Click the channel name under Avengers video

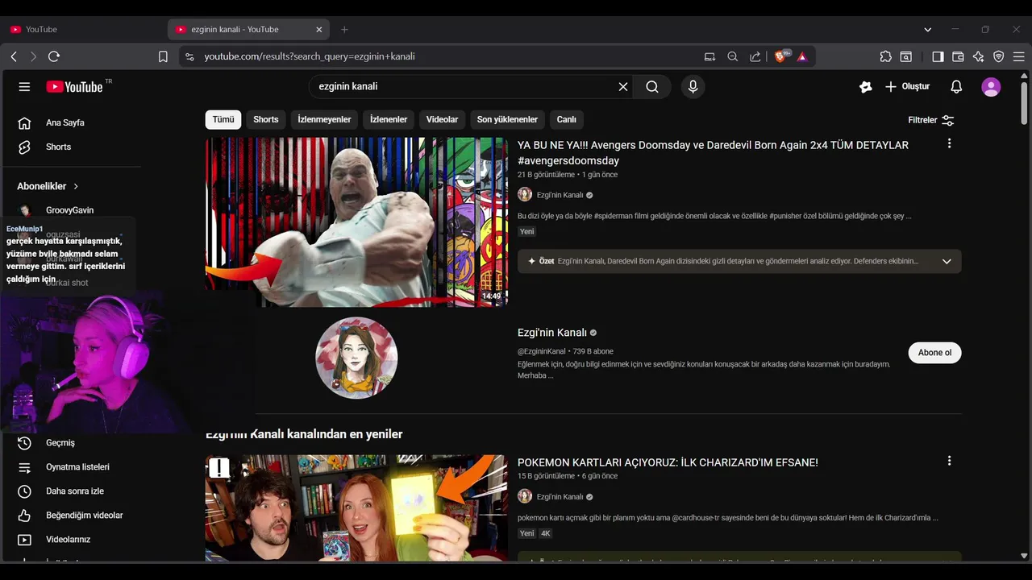tap(560, 195)
